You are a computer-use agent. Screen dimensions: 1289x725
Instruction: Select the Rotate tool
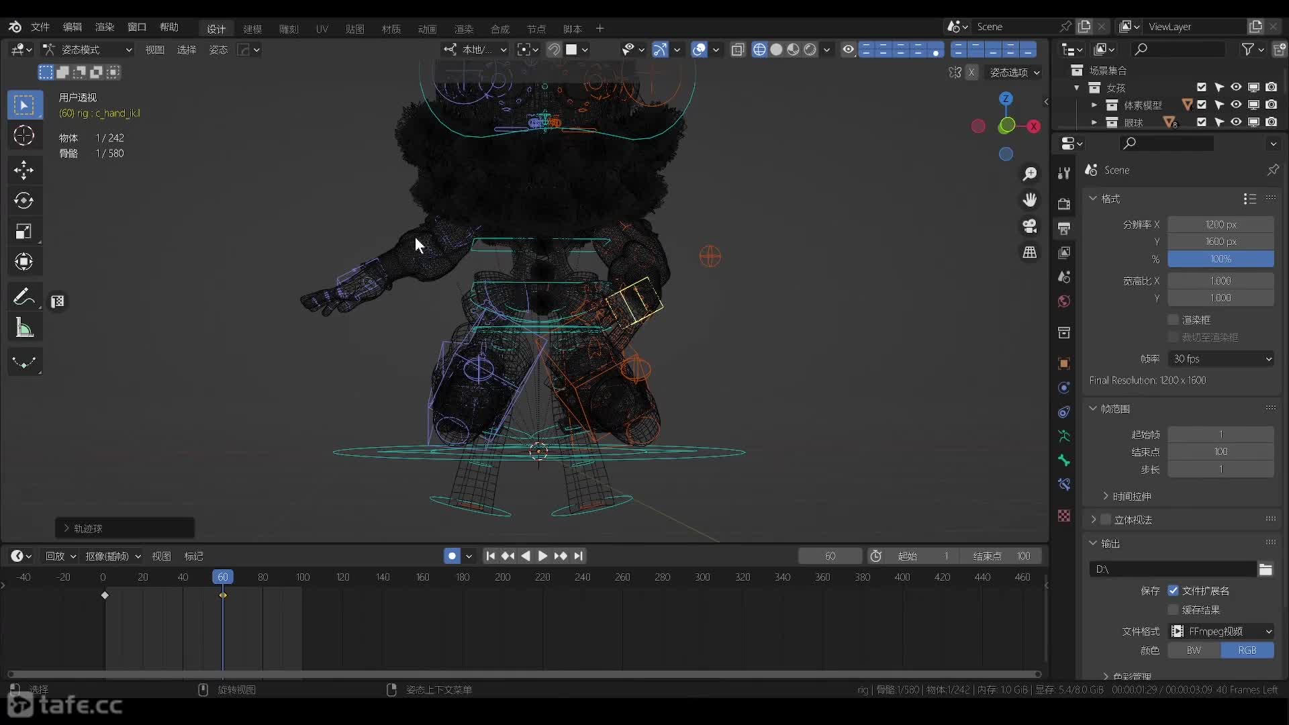pos(24,201)
